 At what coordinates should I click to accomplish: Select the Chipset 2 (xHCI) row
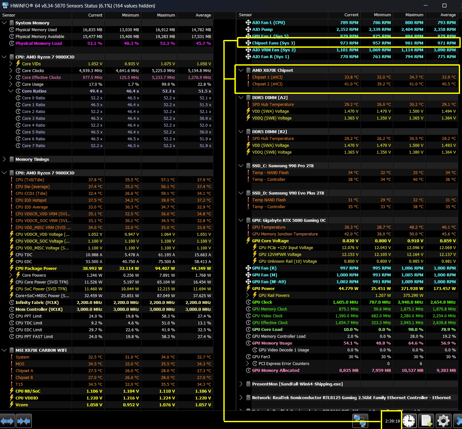[347, 84]
